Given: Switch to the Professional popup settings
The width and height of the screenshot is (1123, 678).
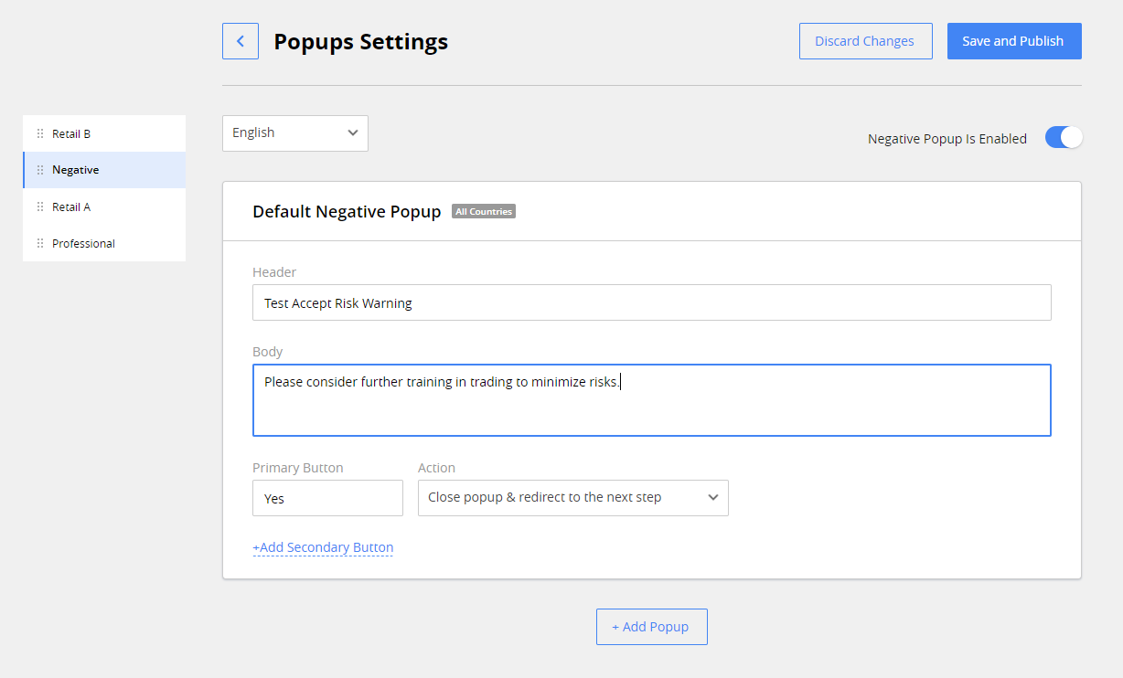Looking at the screenshot, I should coord(83,243).
